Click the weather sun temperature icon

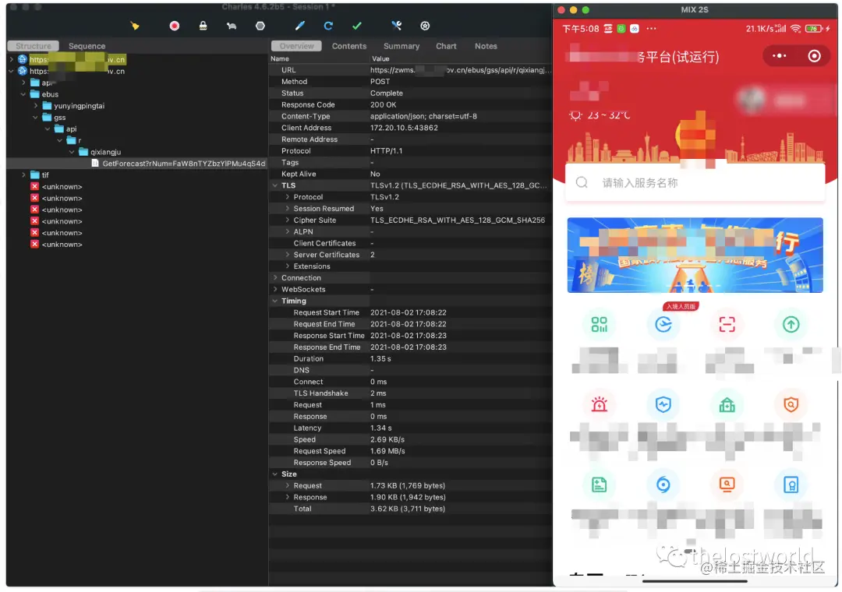click(575, 115)
